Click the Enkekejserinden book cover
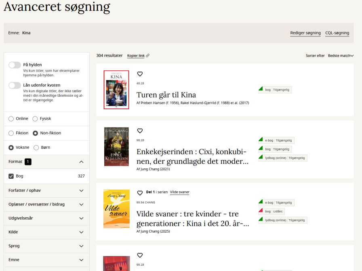 (x=116, y=146)
